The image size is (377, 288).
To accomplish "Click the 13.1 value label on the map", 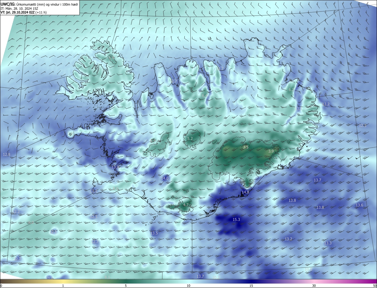I will pyautogui.click(x=94, y=191).
